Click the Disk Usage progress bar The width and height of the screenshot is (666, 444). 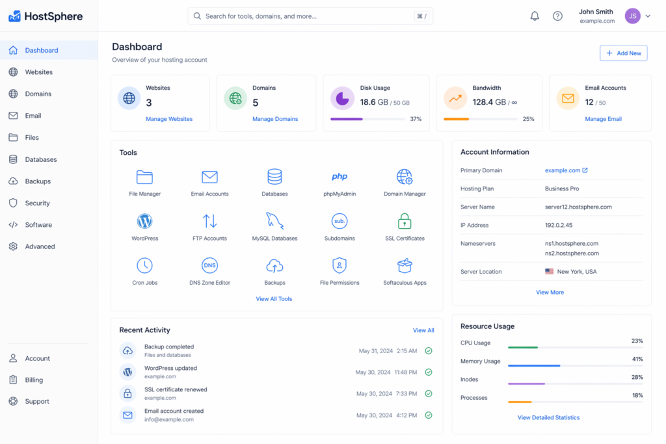point(367,119)
